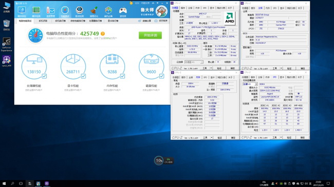Click Validate in the CPU-Z processor window
This screenshot has width=334, height=187.
[219, 68]
